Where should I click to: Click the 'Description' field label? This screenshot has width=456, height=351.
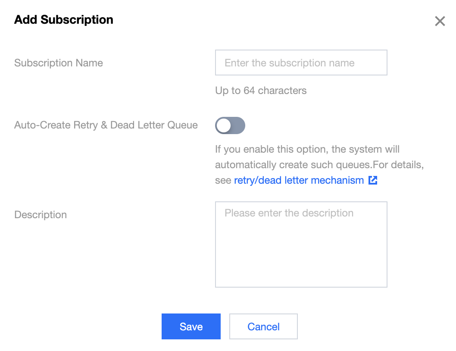41,215
